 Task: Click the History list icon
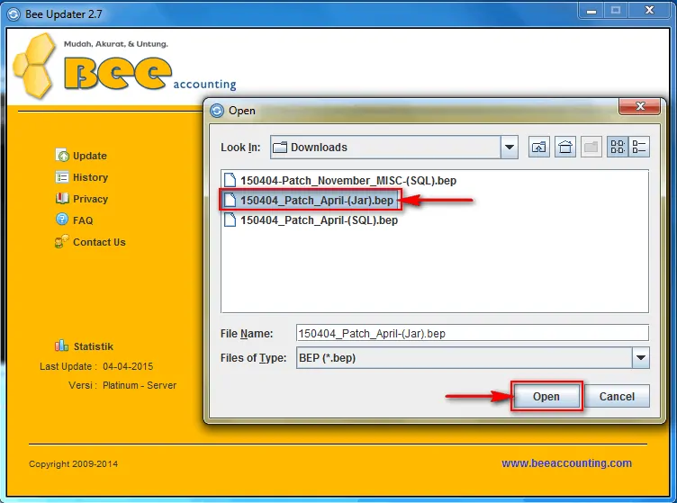tap(62, 177)
